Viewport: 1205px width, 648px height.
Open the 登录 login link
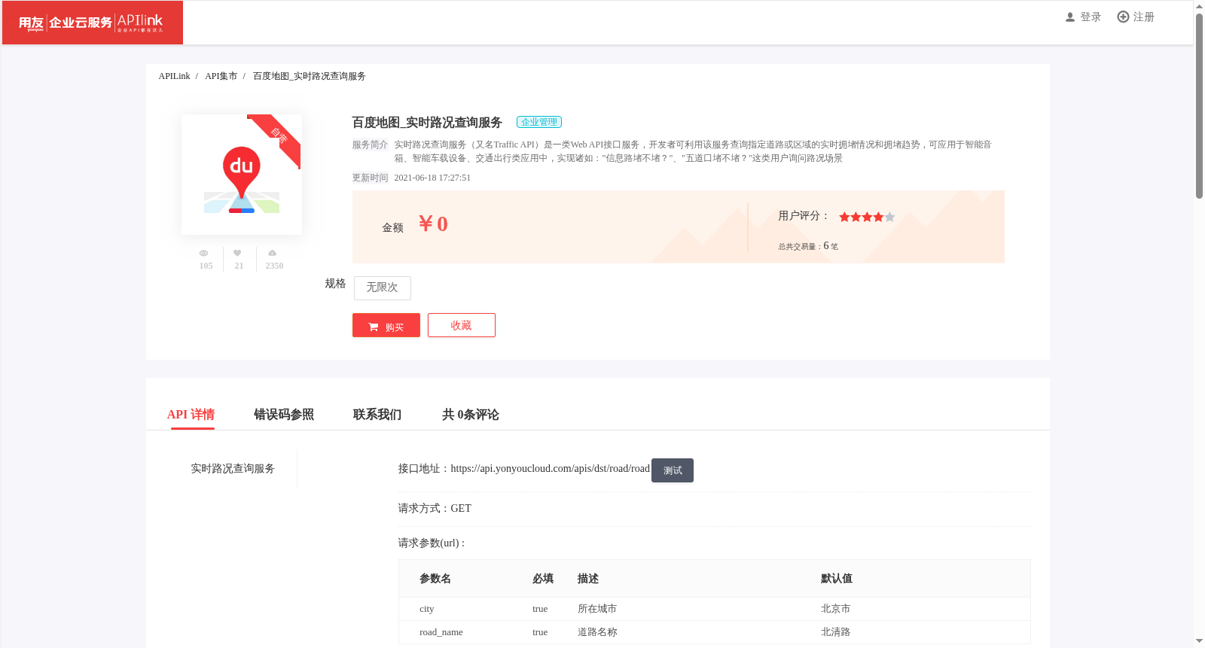point(1091,17)
